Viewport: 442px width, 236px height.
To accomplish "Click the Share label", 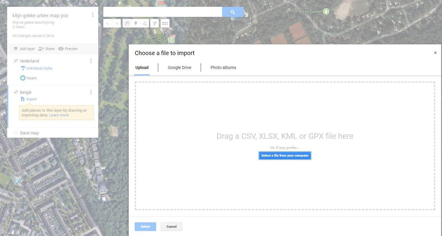I will (50, 49).
